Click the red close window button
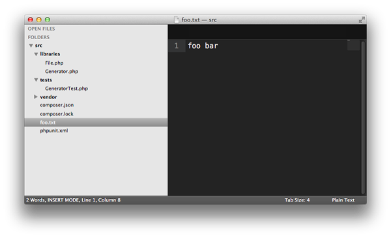 [31, 20]
